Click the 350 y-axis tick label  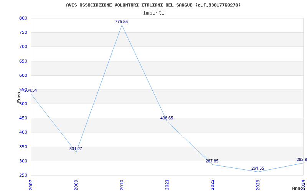[x=23, y=147]
